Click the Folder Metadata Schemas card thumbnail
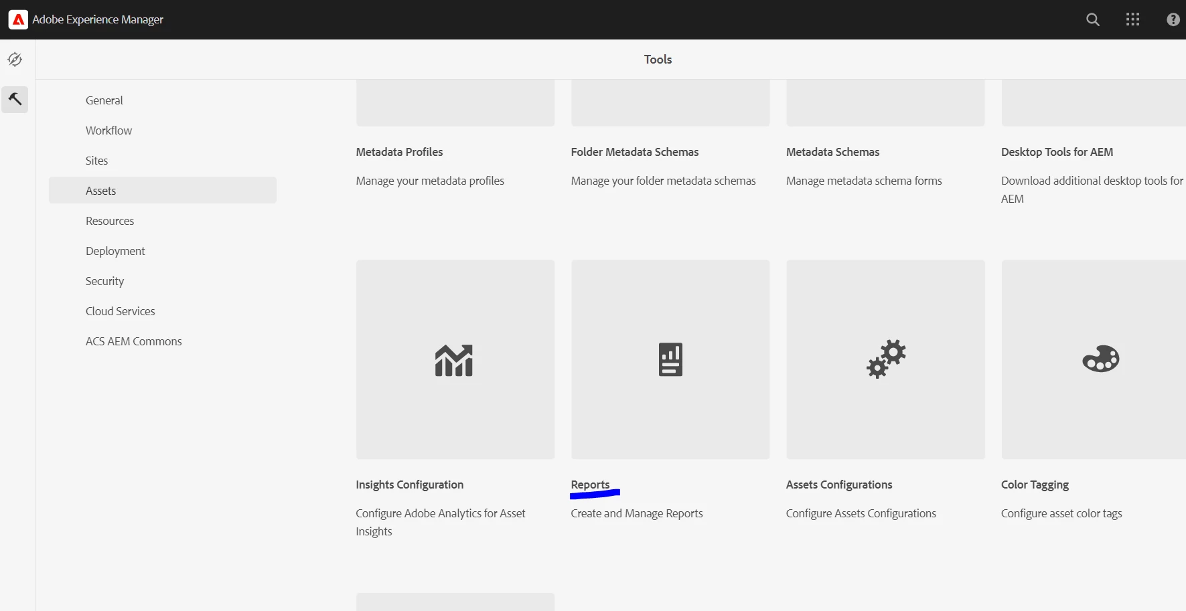1186x611 pixels. (x=670, y=102)
